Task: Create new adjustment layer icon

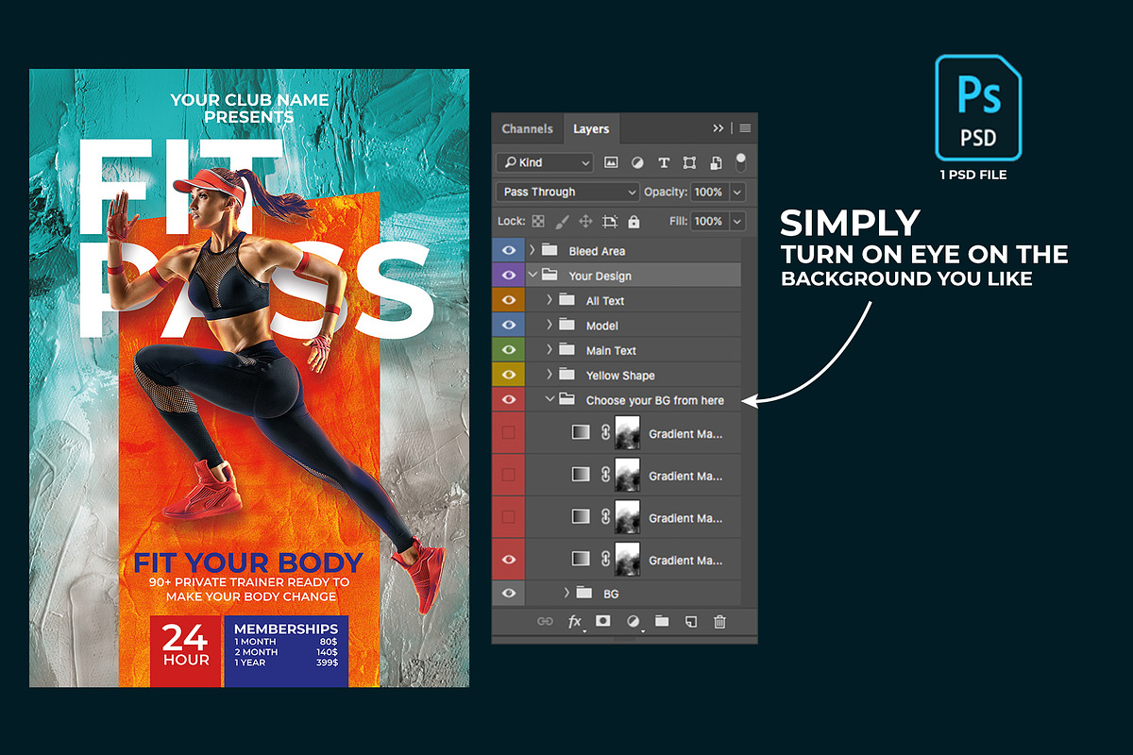Action: pyautogui.click(x=634, y=621)
